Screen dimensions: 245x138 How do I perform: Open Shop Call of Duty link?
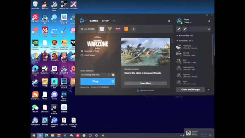tap(90, 51)
